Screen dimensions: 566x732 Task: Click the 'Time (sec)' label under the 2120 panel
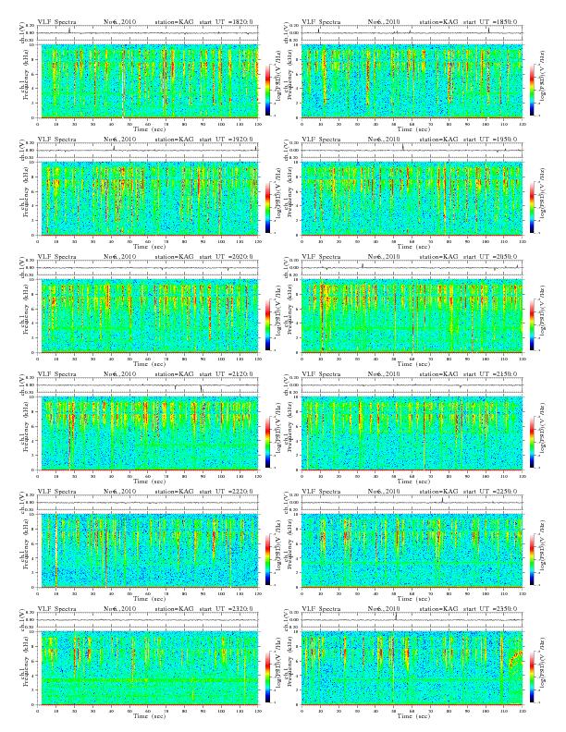[149, 481]
